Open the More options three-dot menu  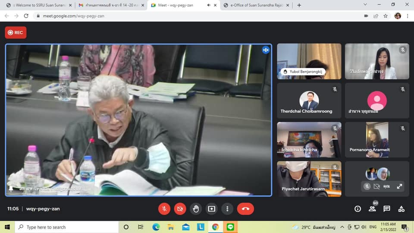[227, 209]
